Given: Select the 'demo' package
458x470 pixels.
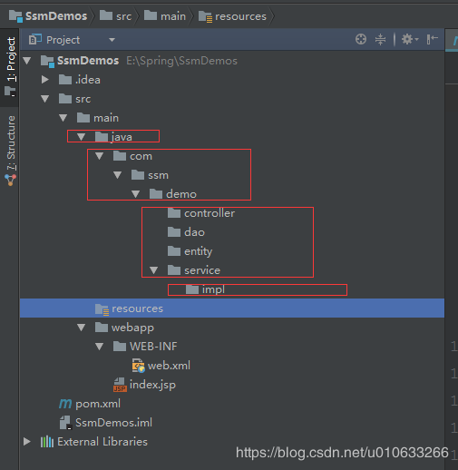Looking at the screenshot, I should (x=181, y=194).
